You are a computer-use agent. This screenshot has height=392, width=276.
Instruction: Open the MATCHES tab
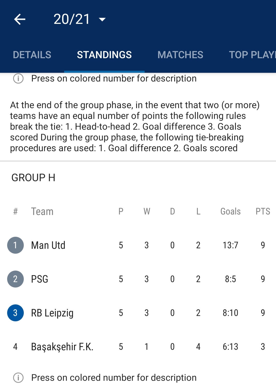180,55
